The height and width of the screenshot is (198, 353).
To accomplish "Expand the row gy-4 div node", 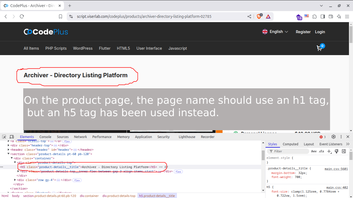I will (15, 180).
